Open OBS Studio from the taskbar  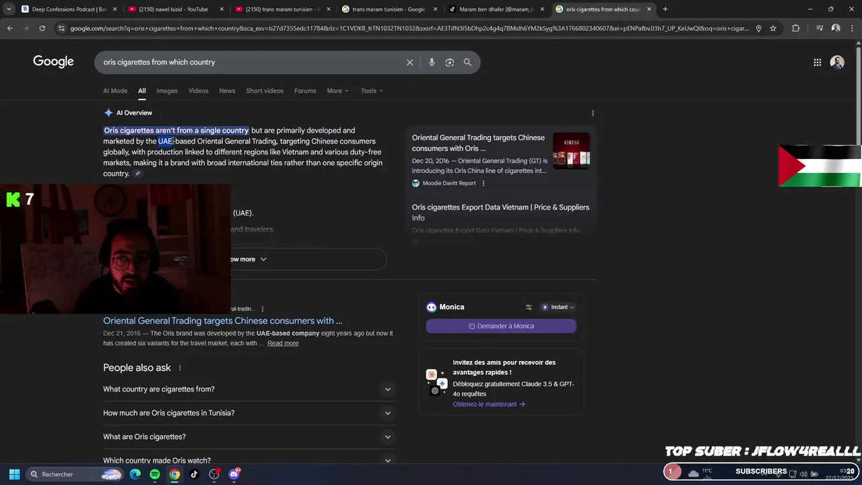tap(214, 474)
